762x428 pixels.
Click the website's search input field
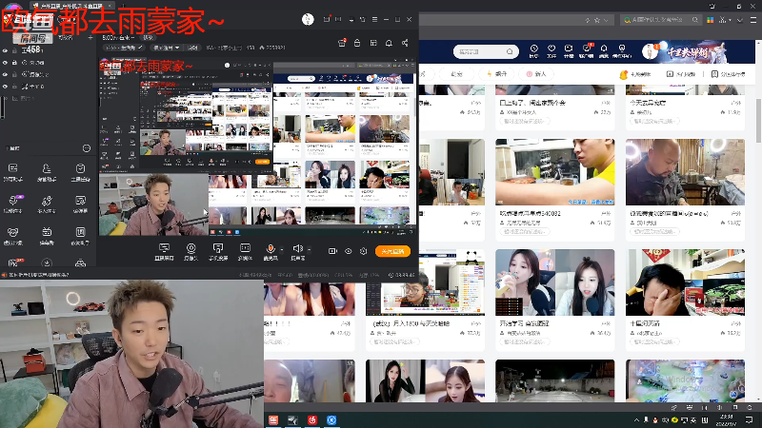(486, 51)
